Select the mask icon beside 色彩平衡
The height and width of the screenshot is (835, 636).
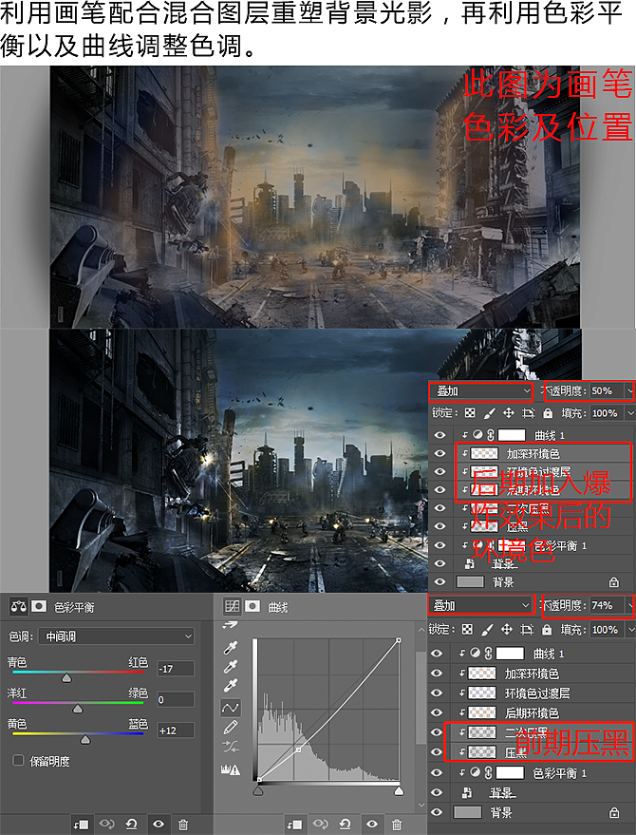click(x=39, y=607)
